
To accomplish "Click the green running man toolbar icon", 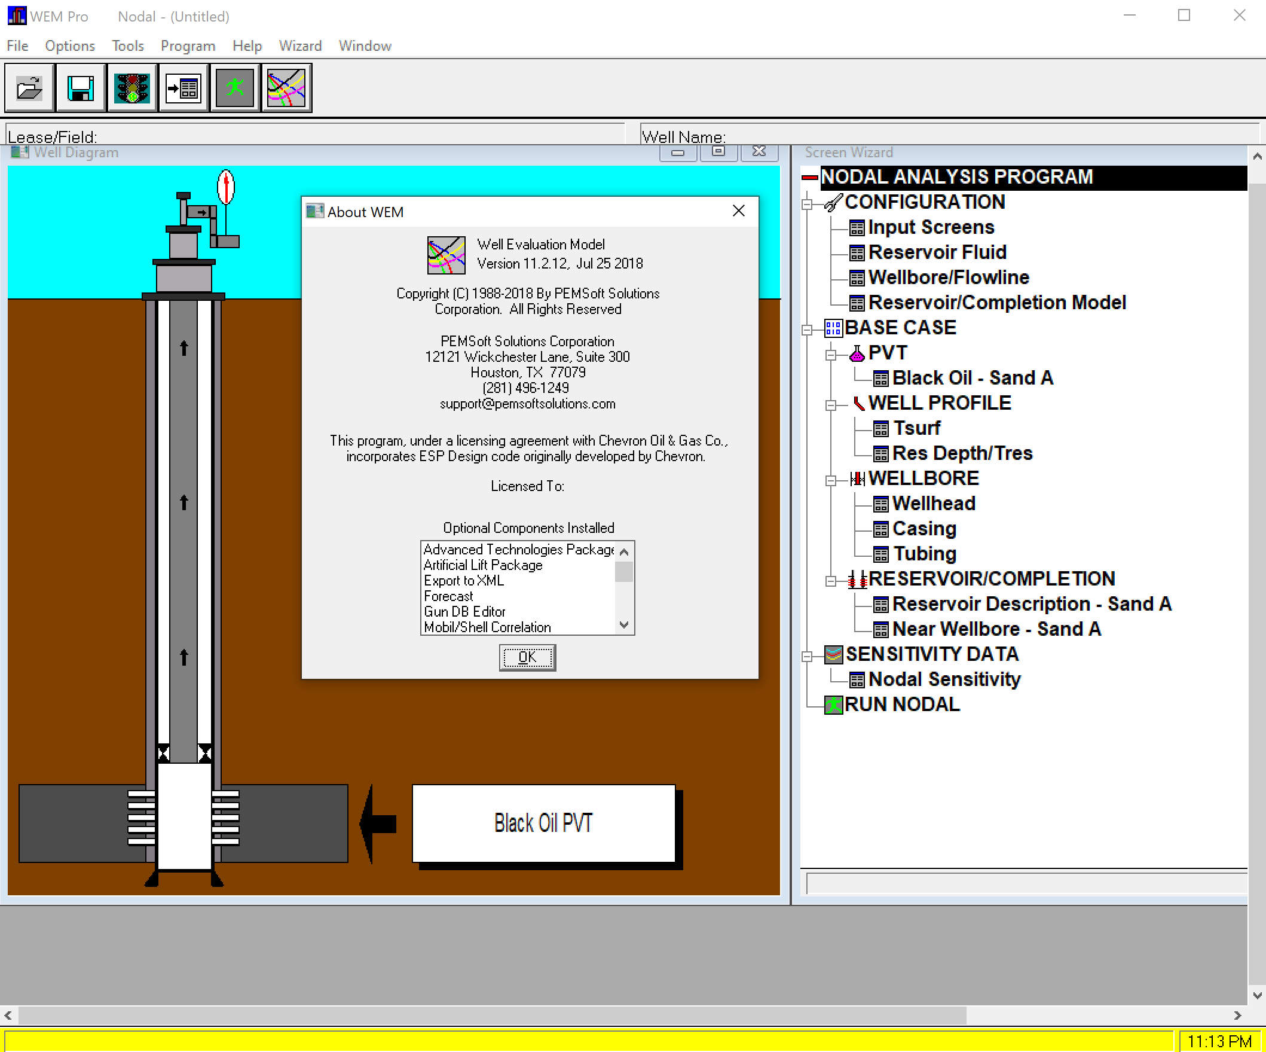I will click(x=234, y=89).
